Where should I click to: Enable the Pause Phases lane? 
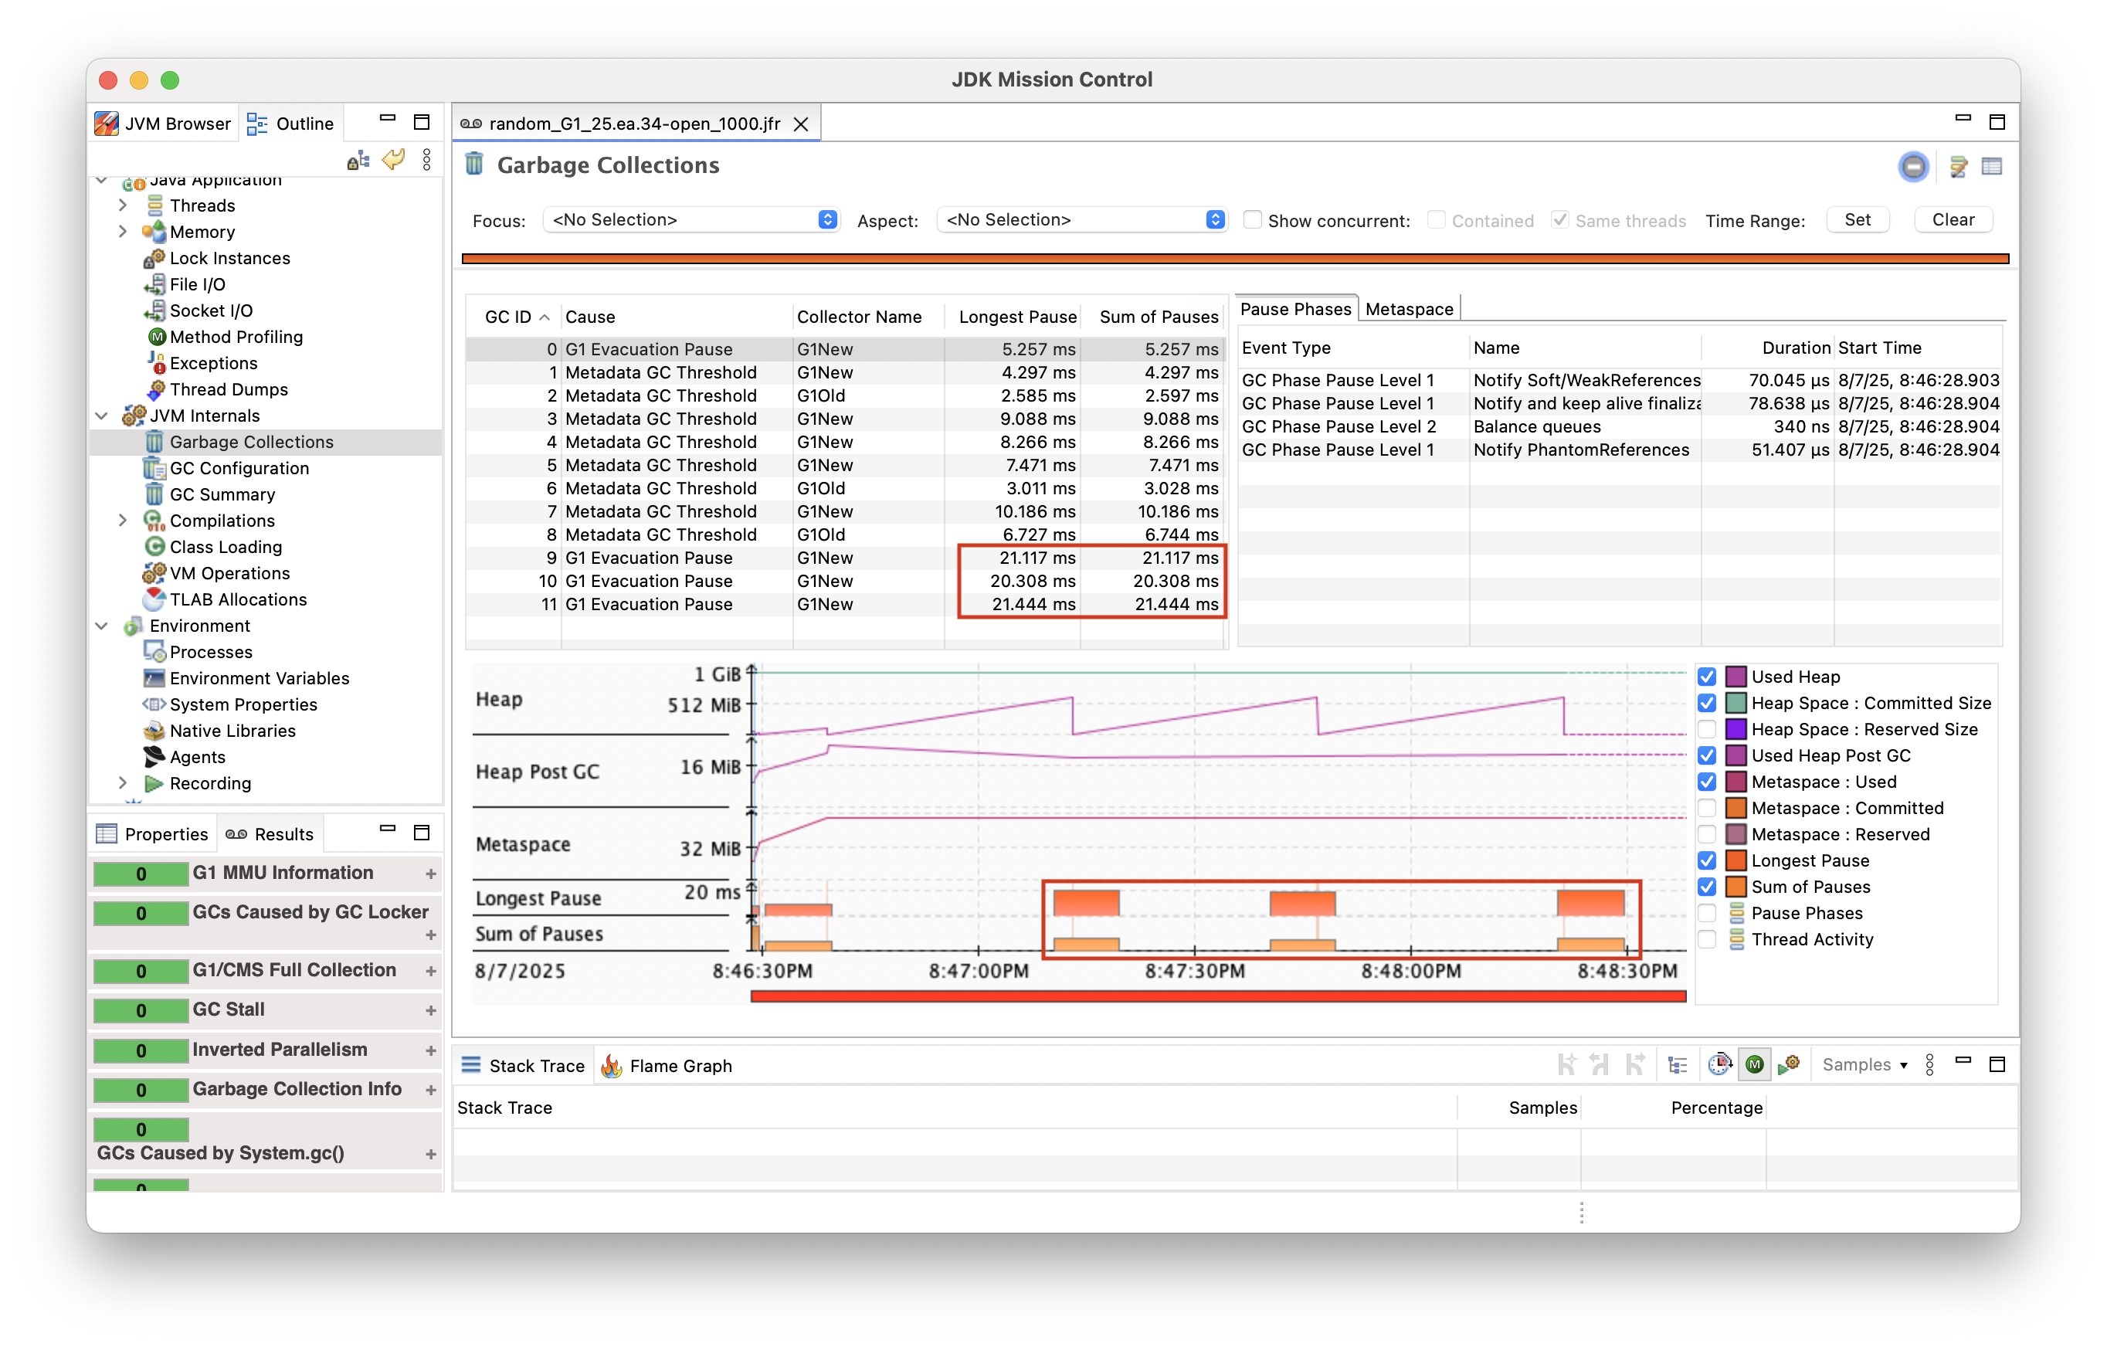click(1706, 913)
